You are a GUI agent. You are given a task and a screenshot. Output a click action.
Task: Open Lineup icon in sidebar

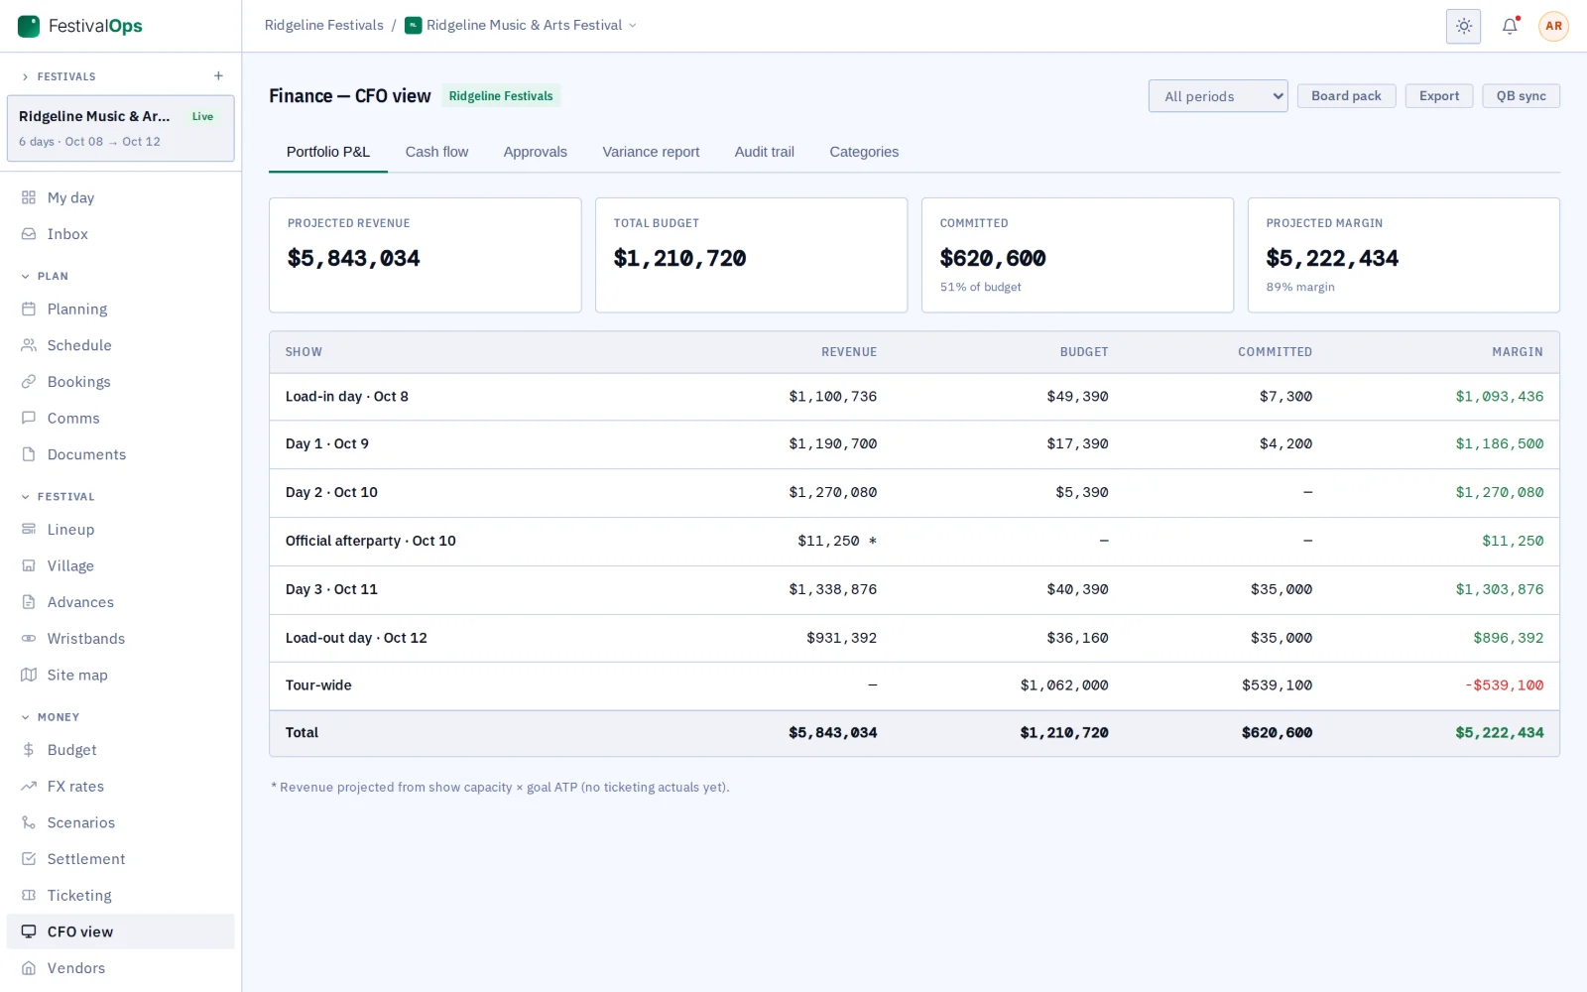29,529
